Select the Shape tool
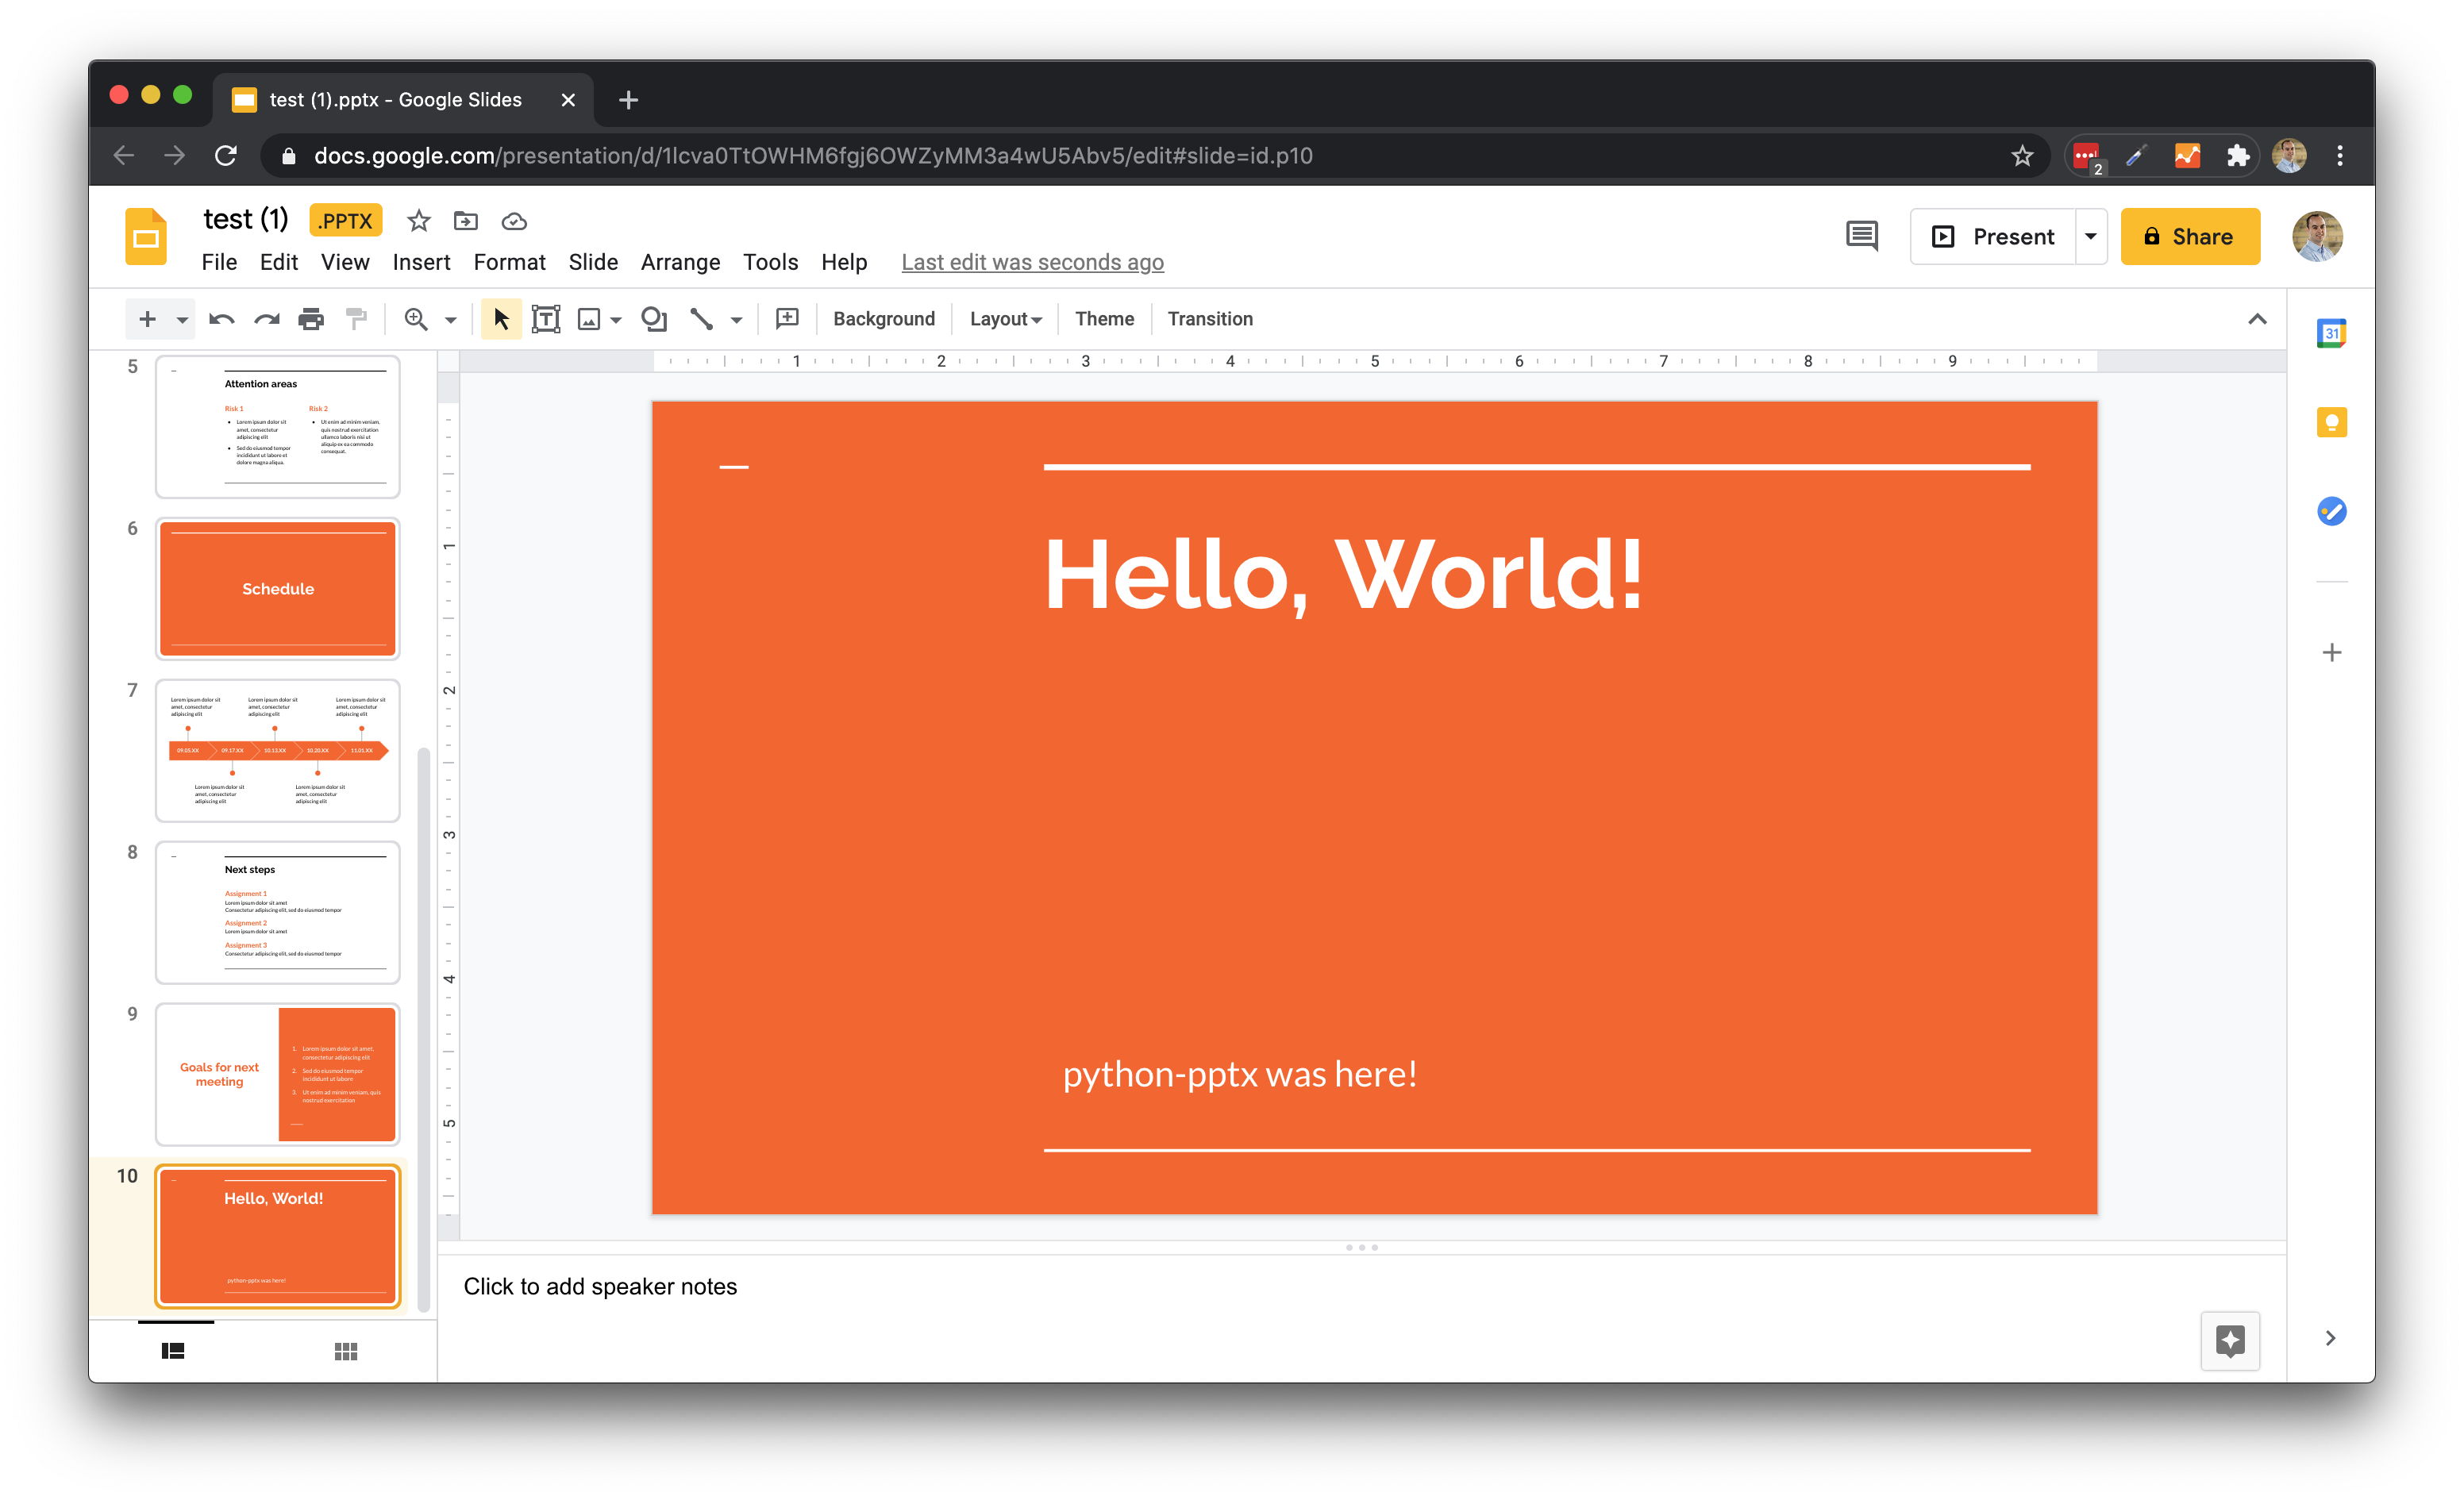Image resolution: width=2464 pixels, height=1500 pixels. tap(654, 318)
